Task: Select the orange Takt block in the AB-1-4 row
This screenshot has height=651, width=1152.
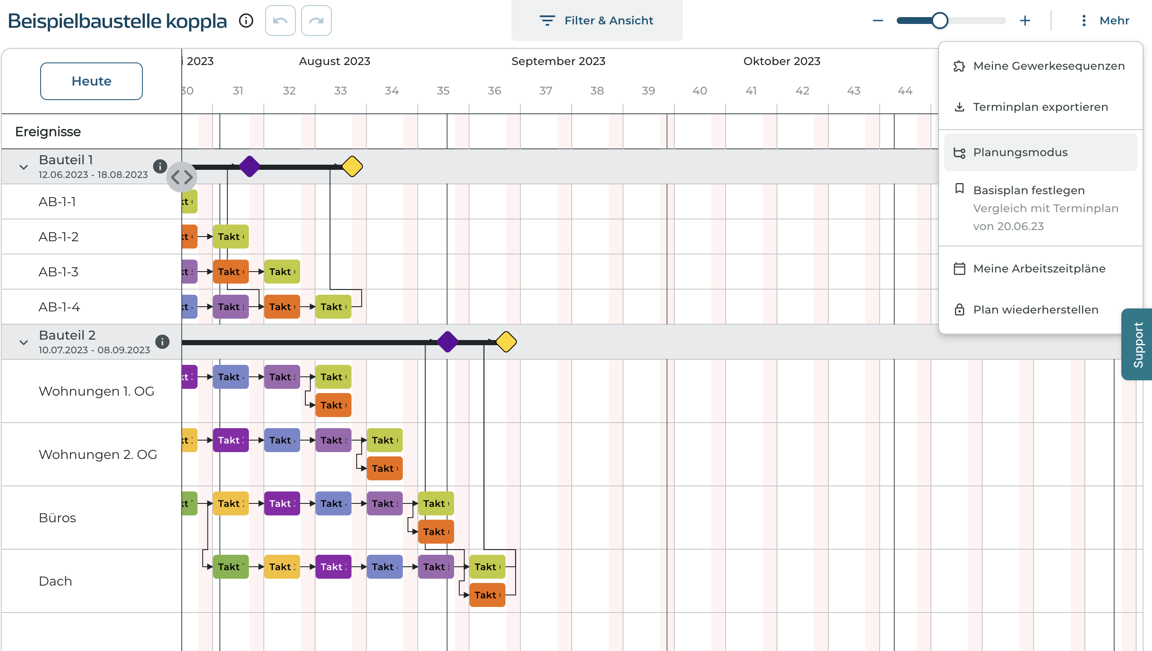Action: point(282,307)
